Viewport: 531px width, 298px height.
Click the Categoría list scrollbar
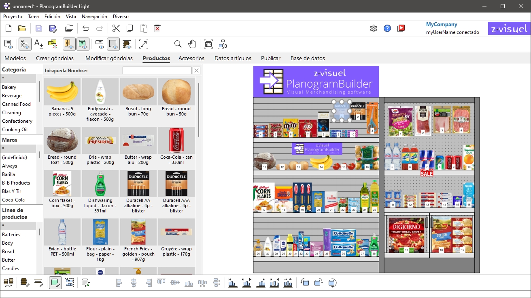point(40,91)
